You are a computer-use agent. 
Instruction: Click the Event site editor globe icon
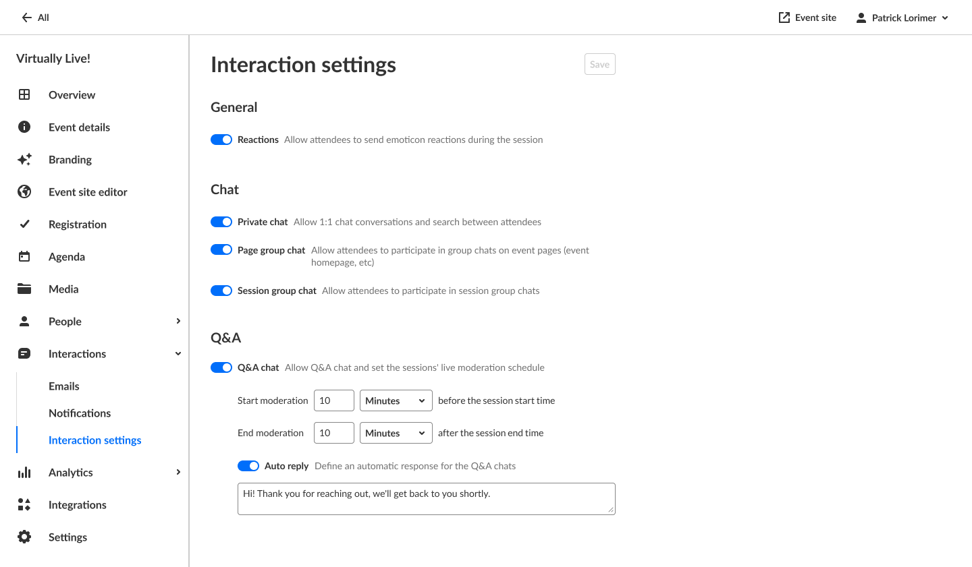tap(24, 191)
